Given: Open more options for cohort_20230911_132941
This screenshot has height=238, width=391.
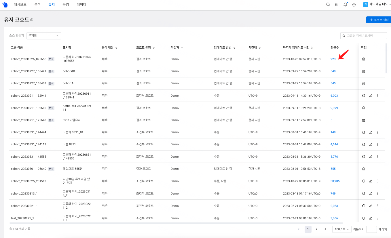Looking at the screenshot, I should 377,96.
